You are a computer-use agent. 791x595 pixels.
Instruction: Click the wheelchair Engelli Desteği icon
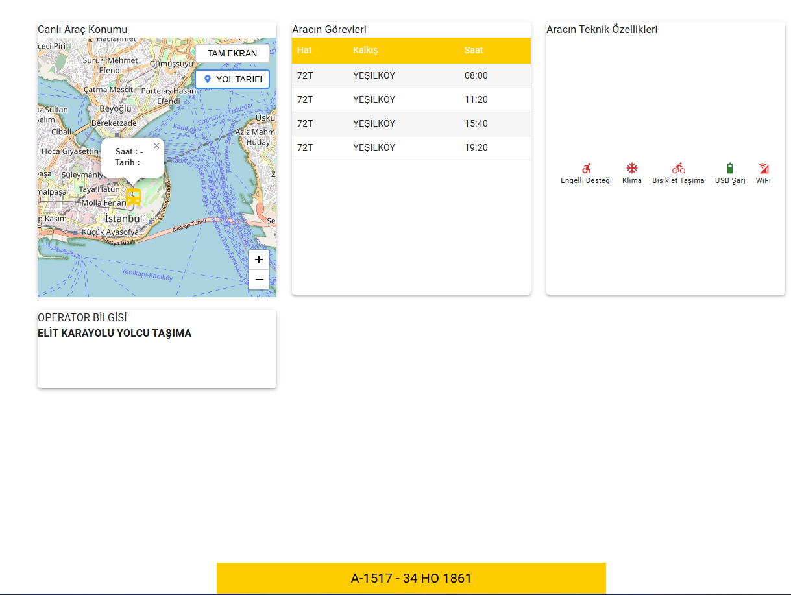click(x=586, y=168)
